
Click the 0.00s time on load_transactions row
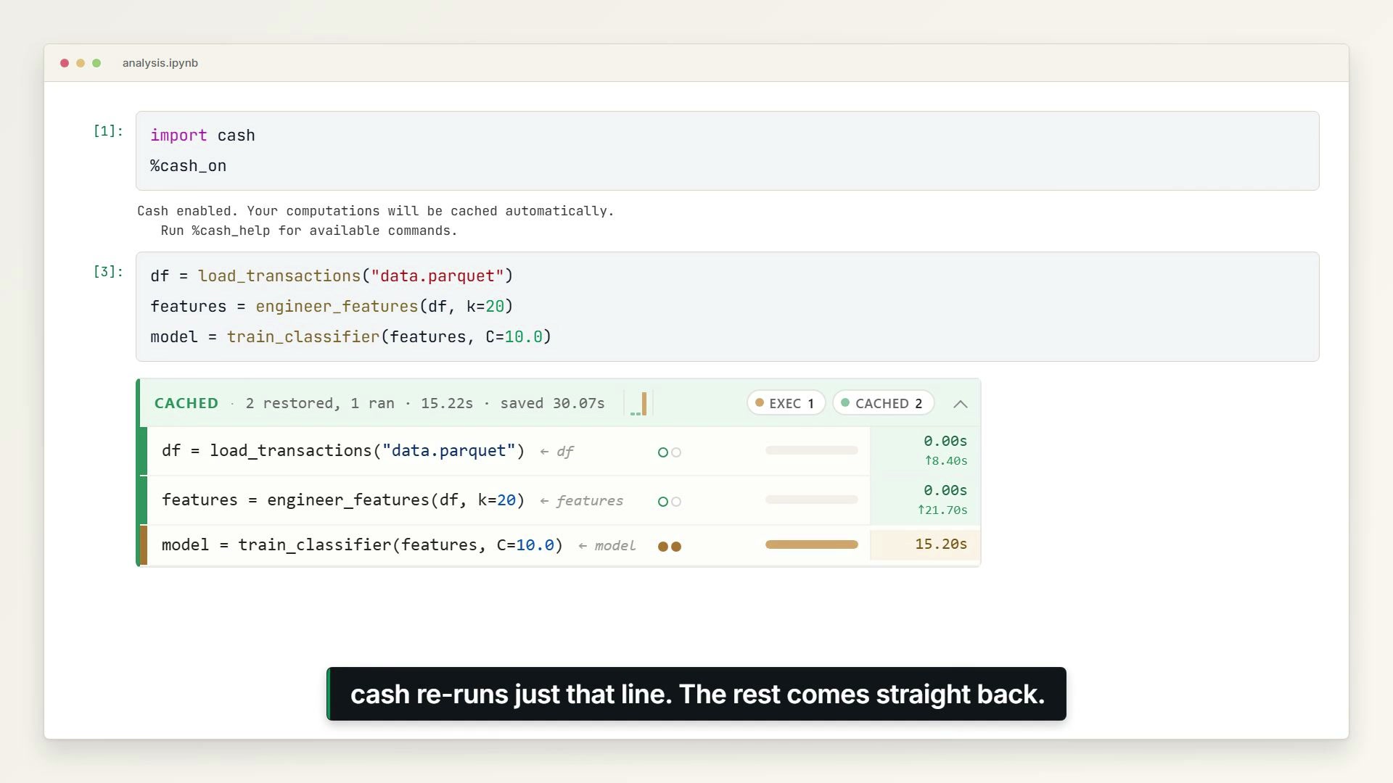(x=945, y=442)
